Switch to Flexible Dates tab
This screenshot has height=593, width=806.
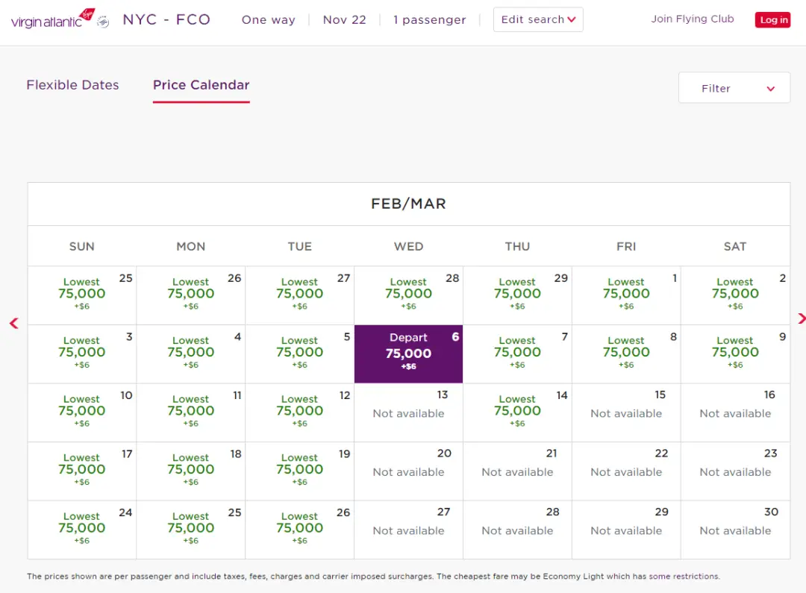[x=72, y=85]
